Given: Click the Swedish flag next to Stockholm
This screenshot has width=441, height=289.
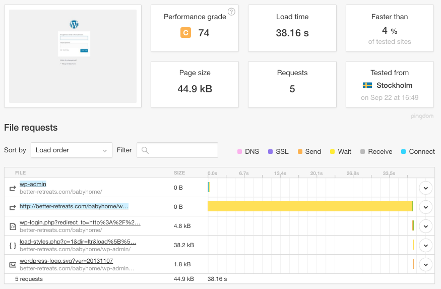Looking at the screenshot, I should (x=367, y=86).
